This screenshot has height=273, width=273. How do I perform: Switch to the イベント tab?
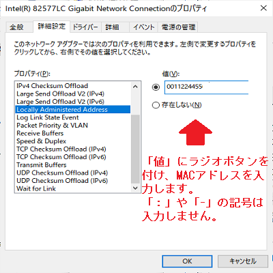pyautogui.click(x=143, y=27)
